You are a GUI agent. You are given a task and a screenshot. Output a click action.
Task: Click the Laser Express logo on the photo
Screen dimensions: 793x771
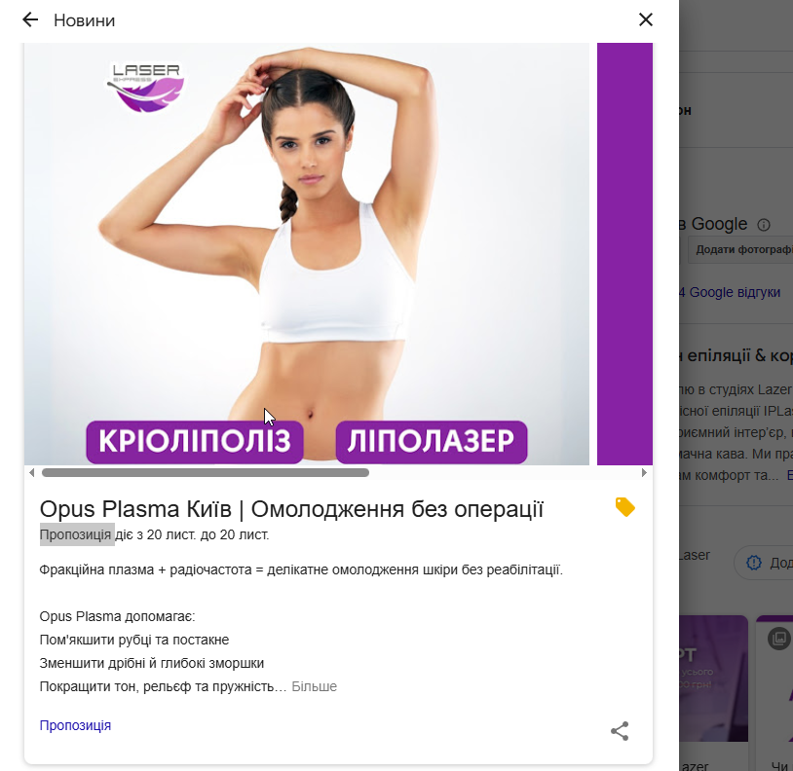coord(146,87)
